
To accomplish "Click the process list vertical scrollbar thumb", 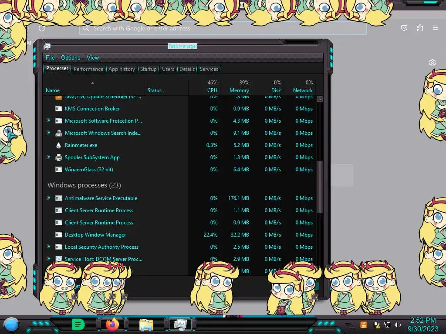I will 320,187.
